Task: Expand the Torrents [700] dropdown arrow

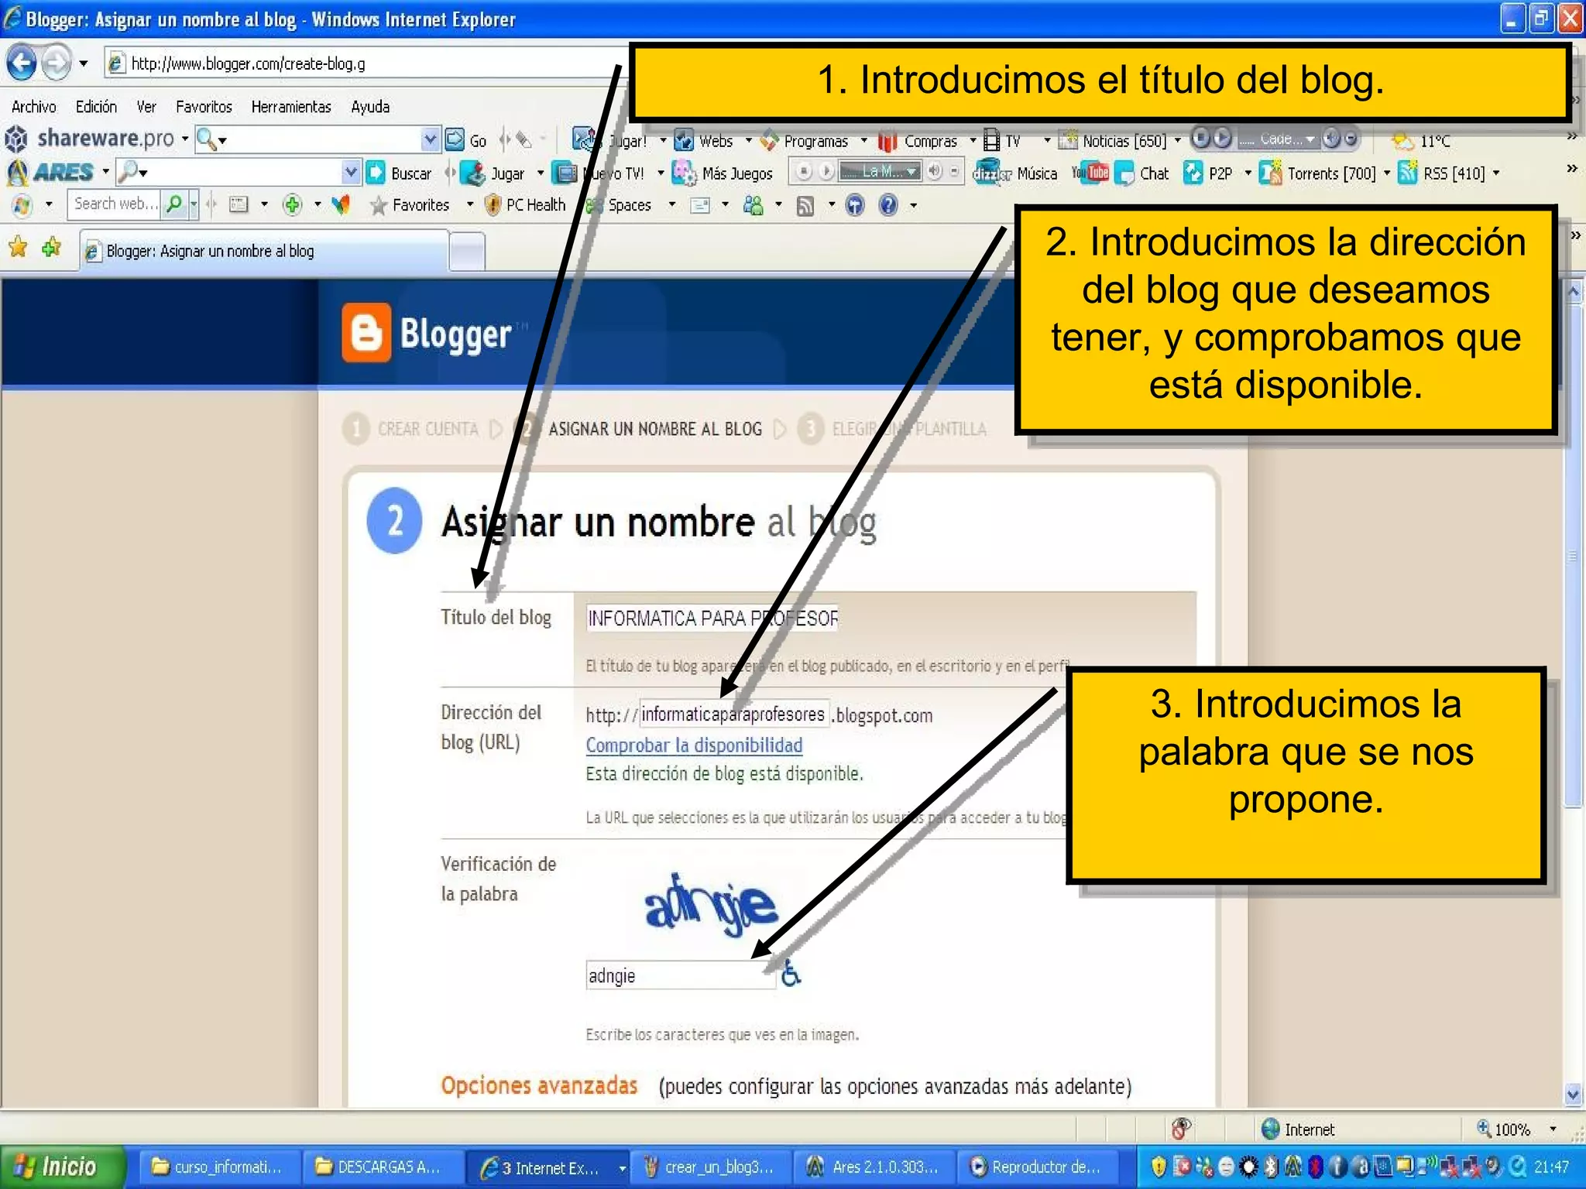Action: (1386, 173)
